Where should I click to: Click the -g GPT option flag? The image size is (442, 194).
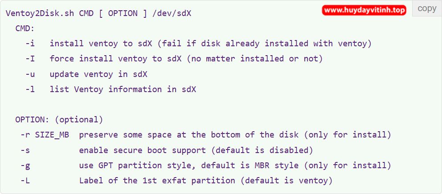click(25, 166)
